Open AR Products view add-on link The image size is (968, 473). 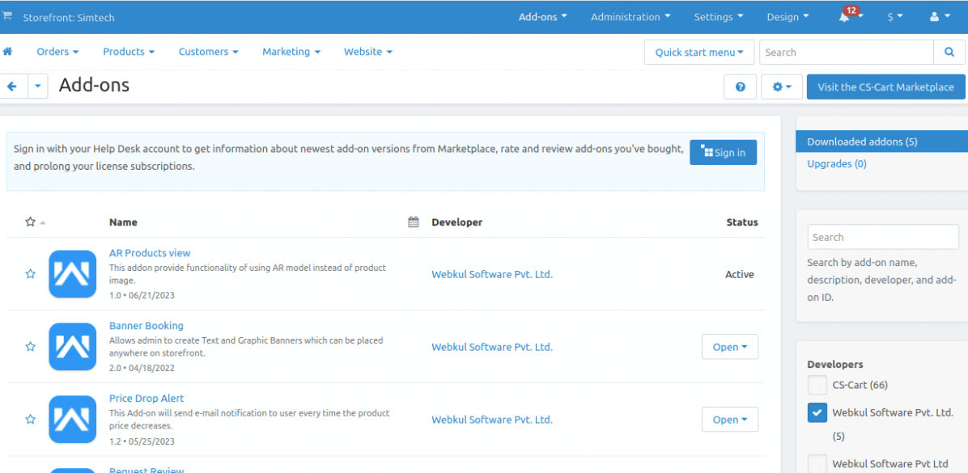click(150, 253)
